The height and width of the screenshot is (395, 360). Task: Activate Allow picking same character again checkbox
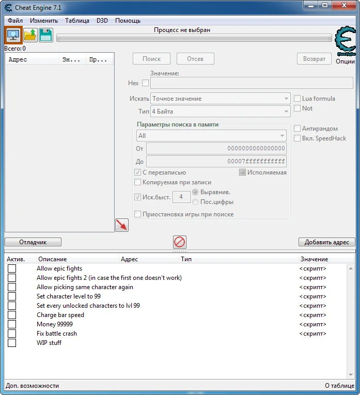[12, 287]
